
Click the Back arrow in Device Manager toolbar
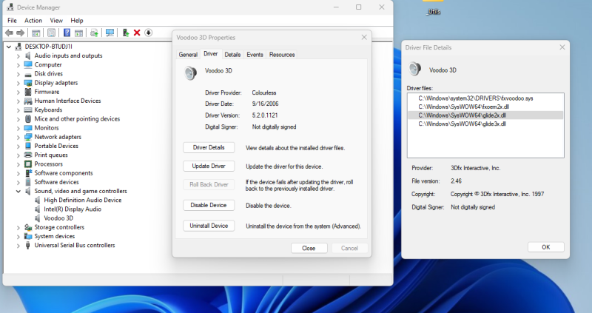click(9, 33)
